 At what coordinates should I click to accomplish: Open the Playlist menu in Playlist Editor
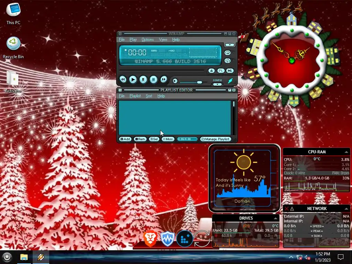[135, 96]
